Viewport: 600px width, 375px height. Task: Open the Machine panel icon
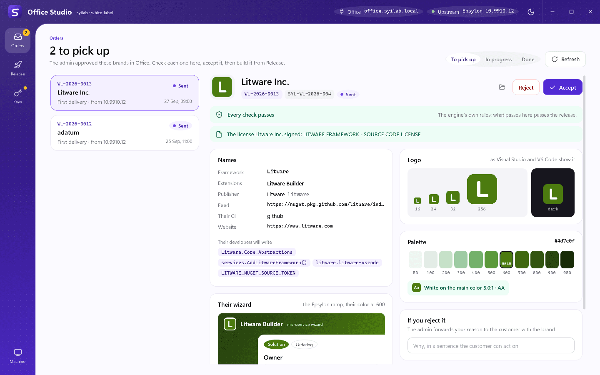pos(17,352)
